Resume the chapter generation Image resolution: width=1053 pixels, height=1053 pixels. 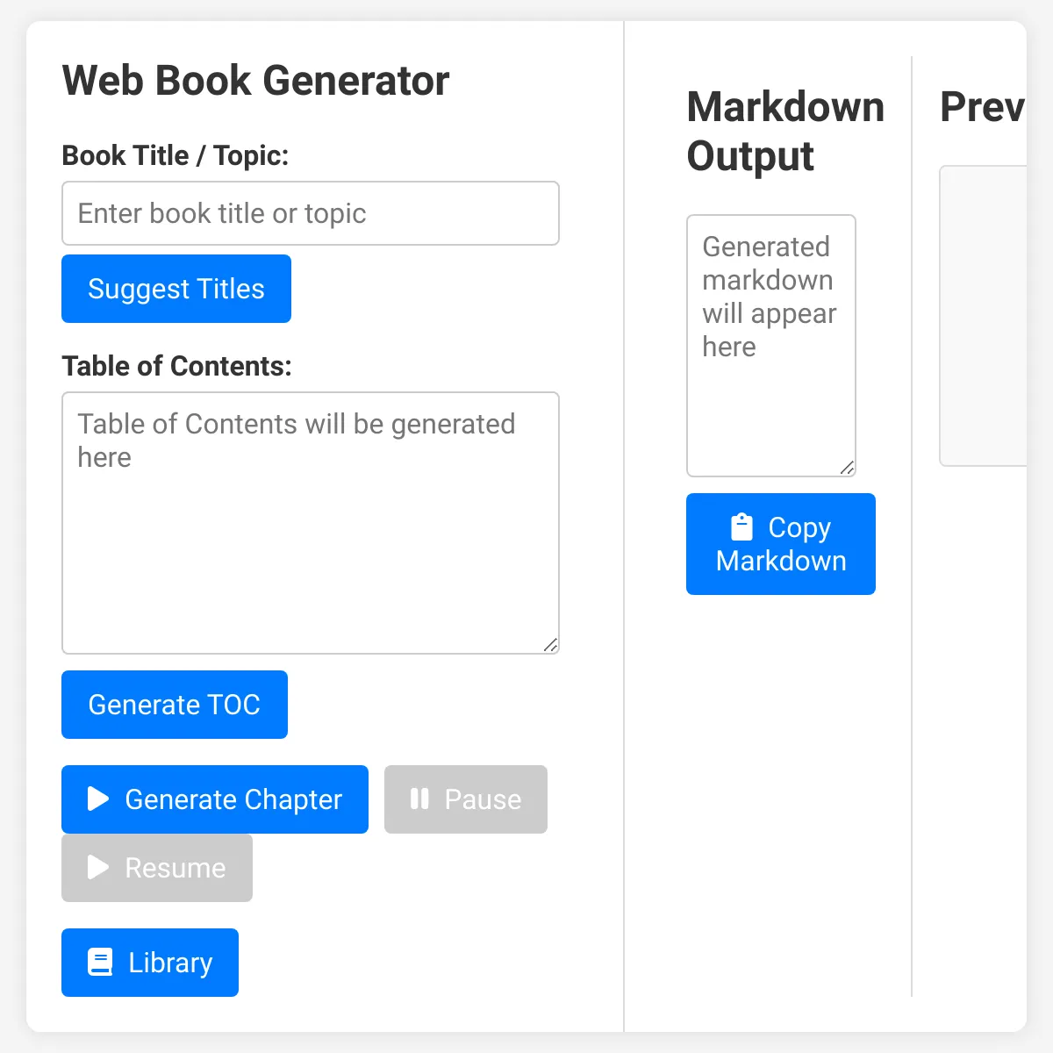point(156,868)
